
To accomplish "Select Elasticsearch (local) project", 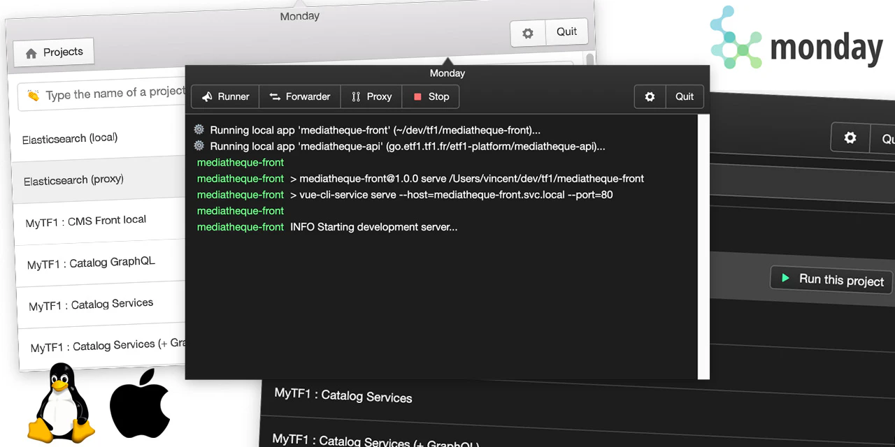I will click(x=98, y=138).
